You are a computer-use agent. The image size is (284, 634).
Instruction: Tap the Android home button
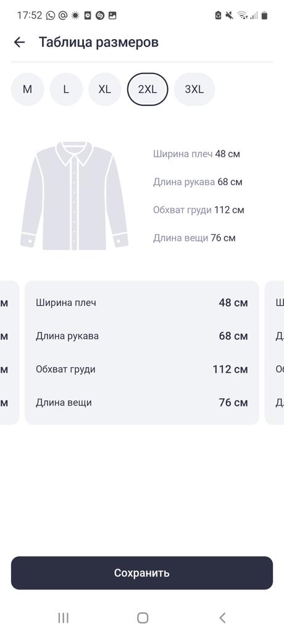tap(143, 617)
